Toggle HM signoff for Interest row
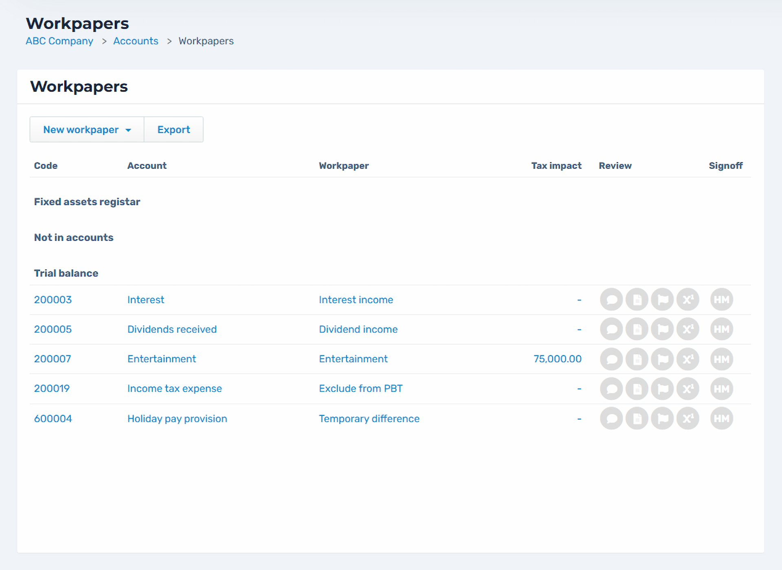Screen dimensions: 782x570 coord(721,300)
